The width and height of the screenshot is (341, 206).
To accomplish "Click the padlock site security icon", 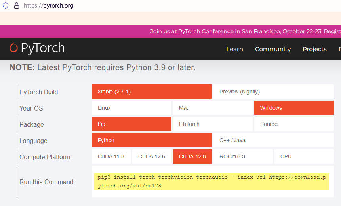I will coord(17,6).
